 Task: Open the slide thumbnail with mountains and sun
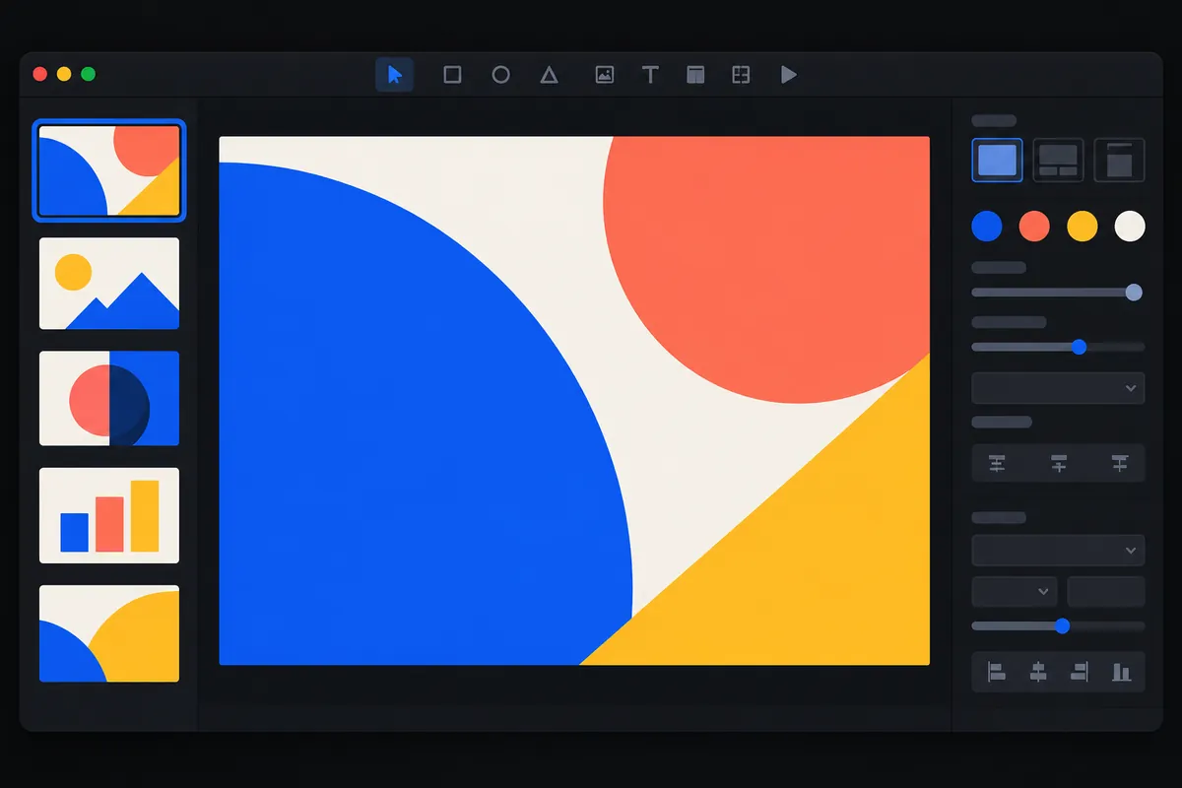pos(109,284)
